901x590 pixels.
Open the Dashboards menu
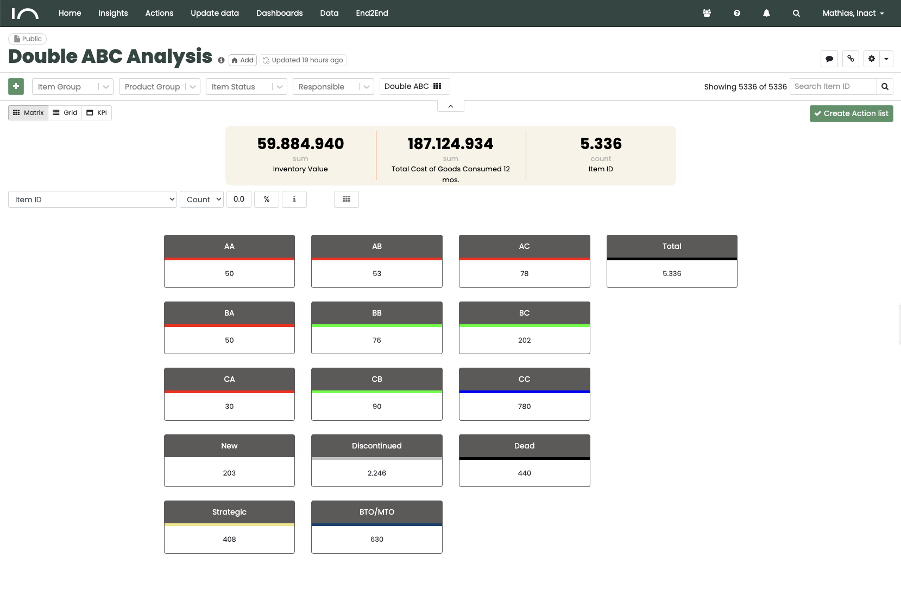pyautogui.click(x=280, y=13)
